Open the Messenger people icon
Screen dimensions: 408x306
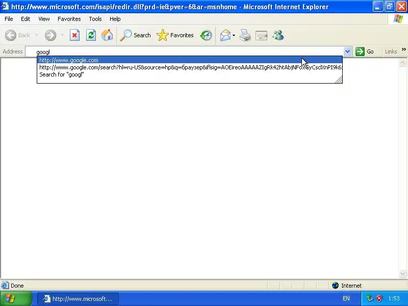[x=278, y=35]
